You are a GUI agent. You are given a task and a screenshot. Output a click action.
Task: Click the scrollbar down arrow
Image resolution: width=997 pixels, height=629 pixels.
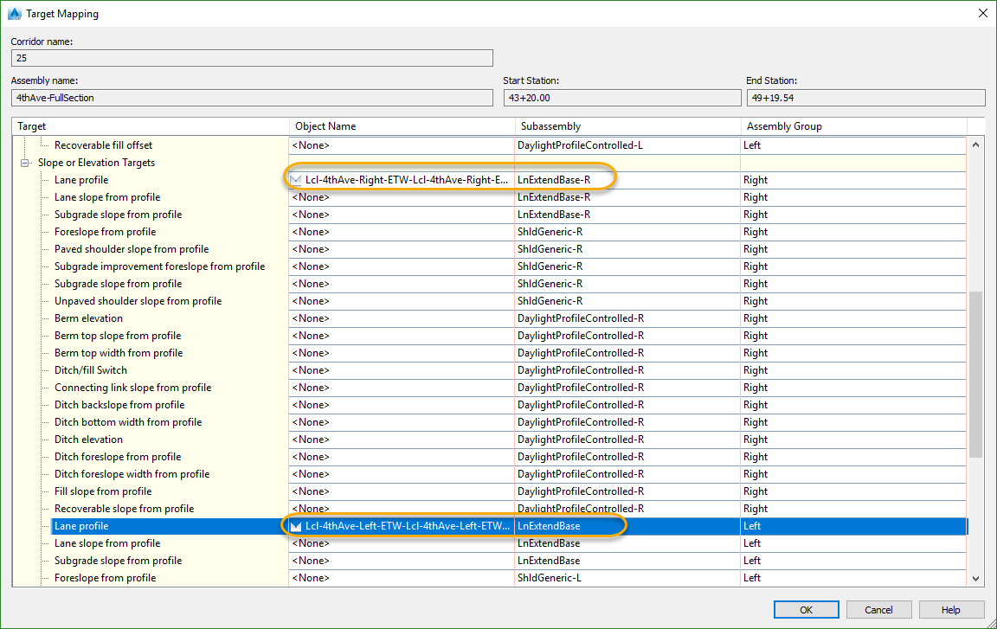pyautogui.click(x=975, y=578)
